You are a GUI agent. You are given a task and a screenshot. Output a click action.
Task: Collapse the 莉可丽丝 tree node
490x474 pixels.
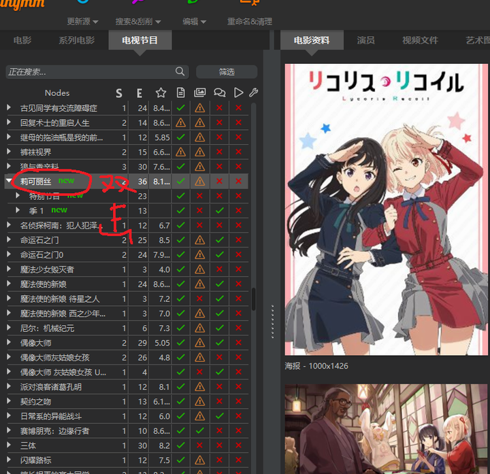click(x=9, y=181)
